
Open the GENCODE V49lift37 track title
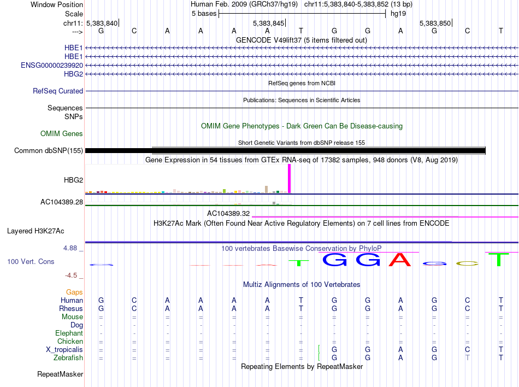point(301,40)
